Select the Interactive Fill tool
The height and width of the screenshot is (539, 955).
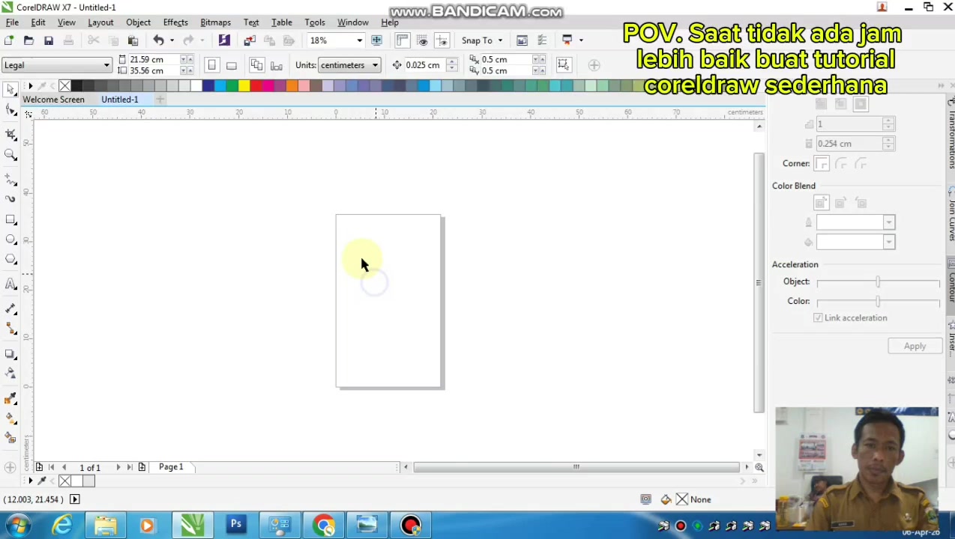(10, 418)
